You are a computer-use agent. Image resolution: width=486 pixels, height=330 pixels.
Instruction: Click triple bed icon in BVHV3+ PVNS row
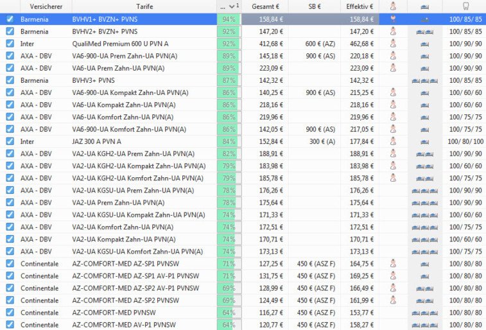pos(424,81)
